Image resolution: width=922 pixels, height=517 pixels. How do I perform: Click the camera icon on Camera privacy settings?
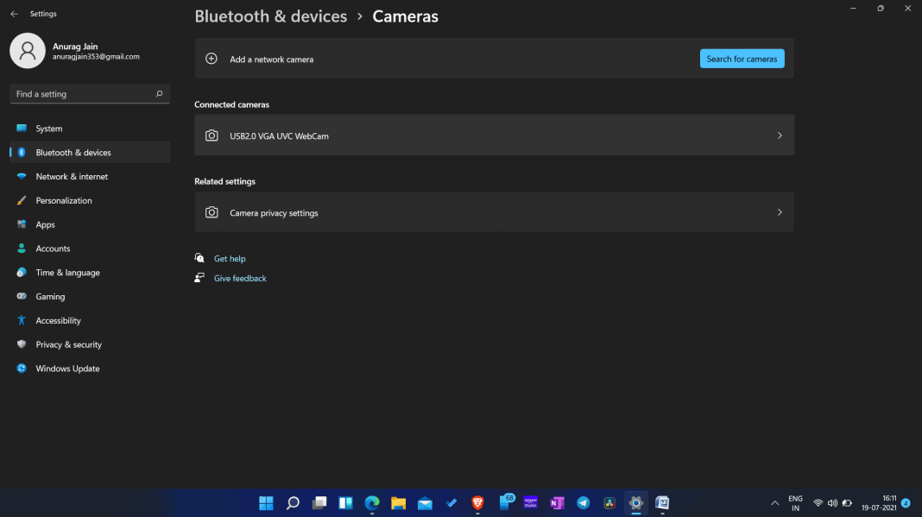212,211
